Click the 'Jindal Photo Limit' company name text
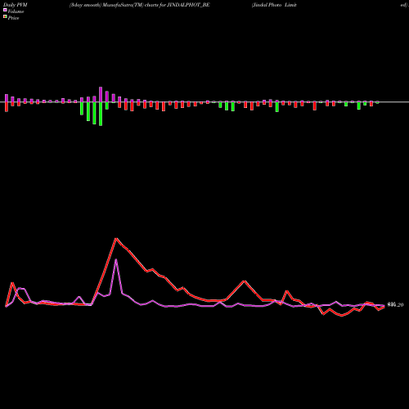 point(274,5)
